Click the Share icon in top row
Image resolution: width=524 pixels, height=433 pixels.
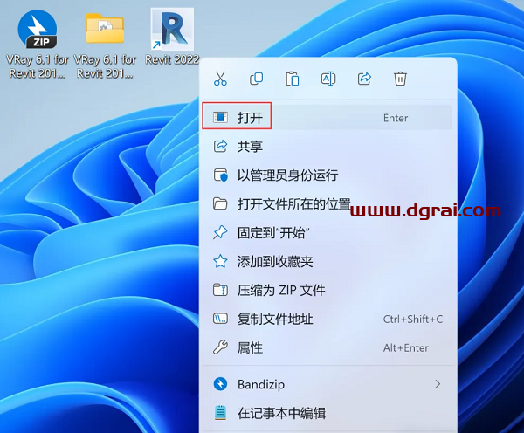[x=364, y=79]
